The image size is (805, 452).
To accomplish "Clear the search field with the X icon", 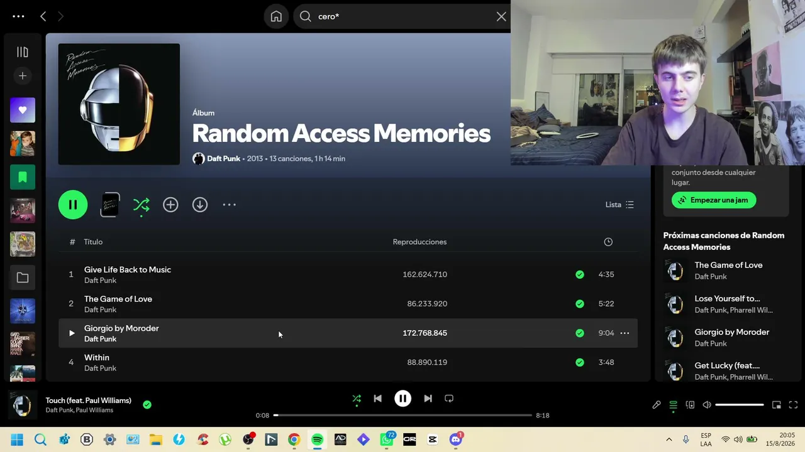I will tap(501, 16).
